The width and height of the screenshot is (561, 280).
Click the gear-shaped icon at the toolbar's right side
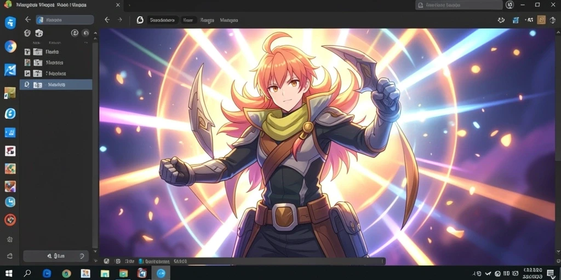click(501, 20)
